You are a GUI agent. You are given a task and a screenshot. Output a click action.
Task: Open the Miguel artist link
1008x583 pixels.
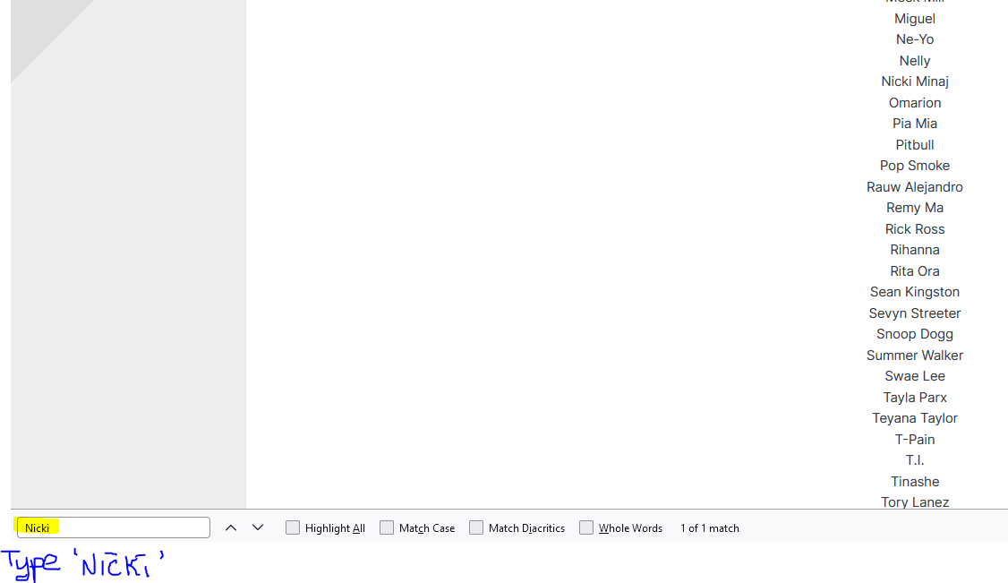915,19
